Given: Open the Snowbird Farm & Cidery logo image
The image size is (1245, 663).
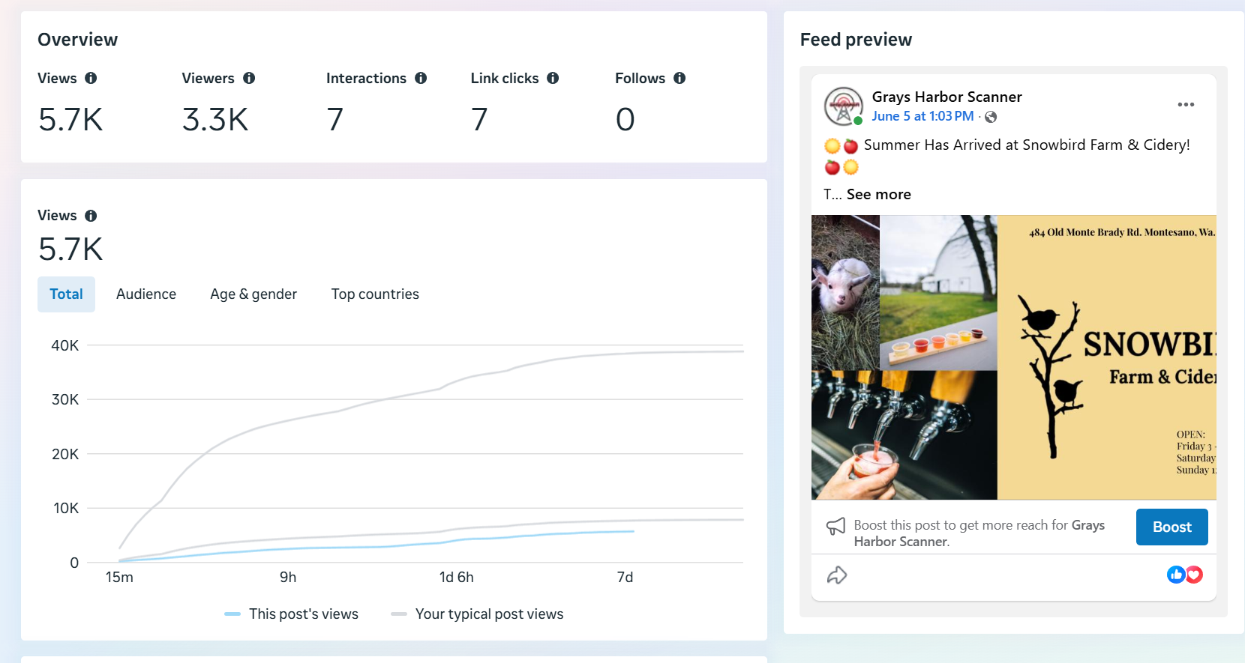Looking at the screenshot, I should [1107, 357].
